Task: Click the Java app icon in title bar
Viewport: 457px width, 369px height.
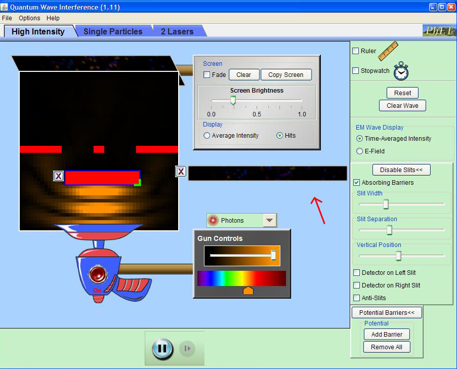Action: [x=4, y=7]
